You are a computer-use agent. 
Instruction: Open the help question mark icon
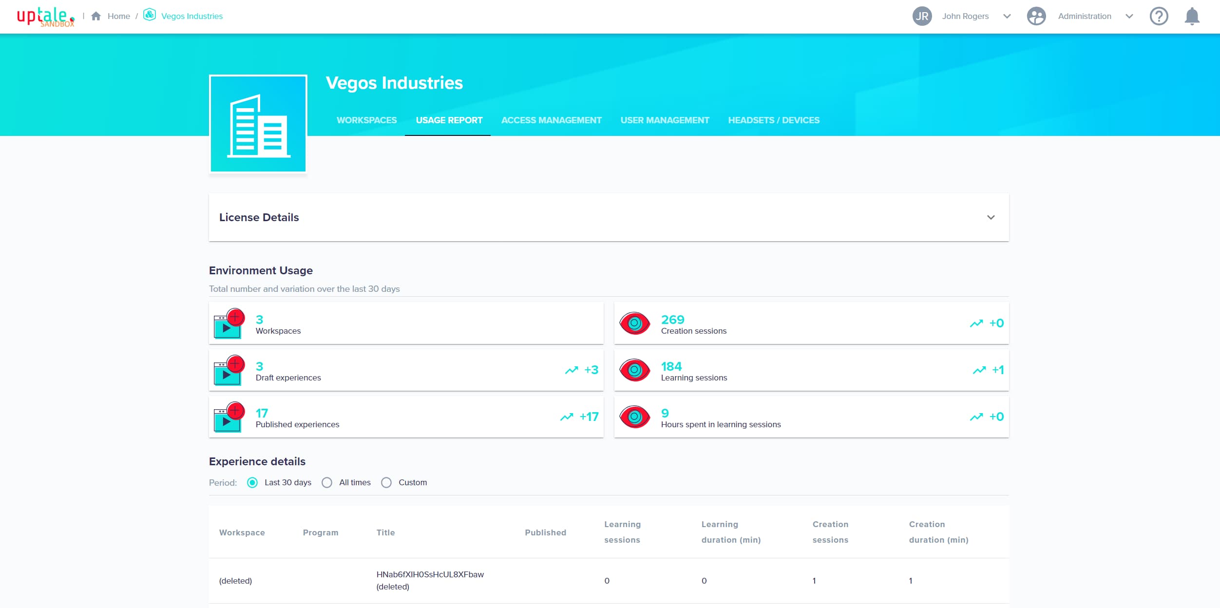coord(1159,16)
